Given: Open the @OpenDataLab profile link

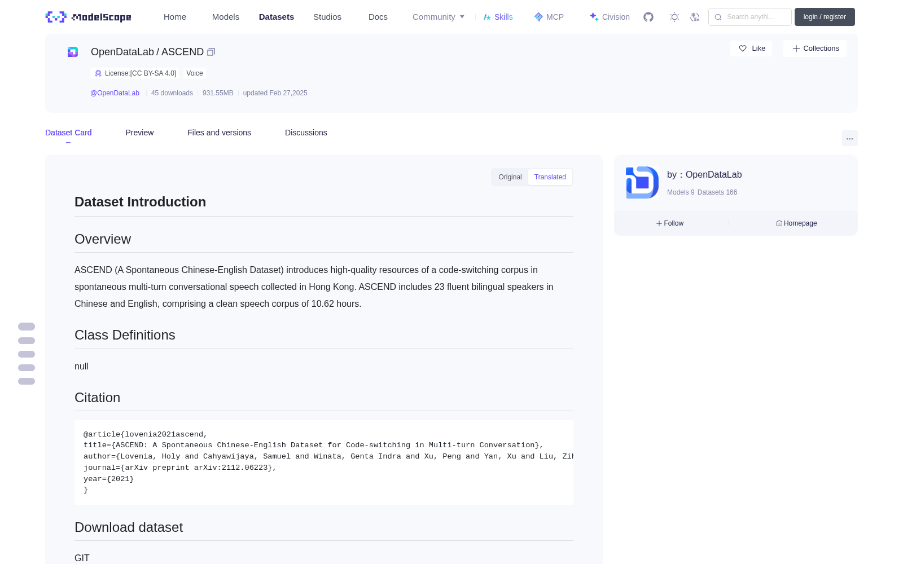Looking at the screenshot, I should (115, 93).
